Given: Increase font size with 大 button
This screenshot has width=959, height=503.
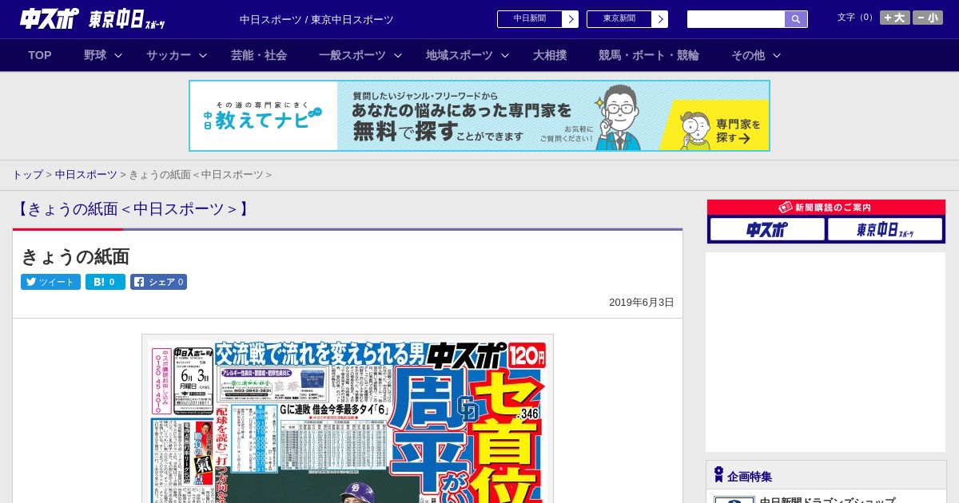Looking at the screenshot, I should coord(895,18).
